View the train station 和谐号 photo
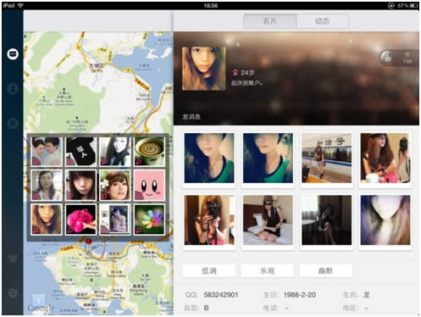This screenshot has width=421, height=317. pyautogui.click(x=326, y=158)
